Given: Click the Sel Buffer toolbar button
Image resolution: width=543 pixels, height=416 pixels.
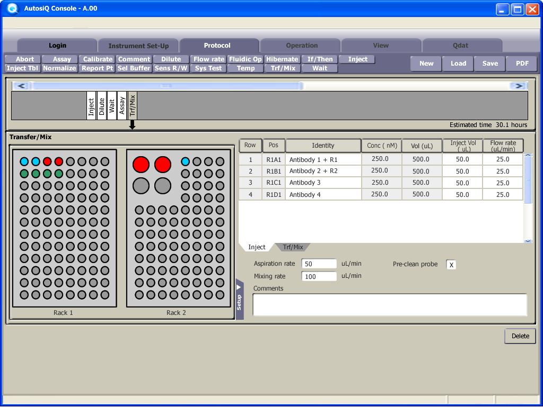Looking at the screenshot, I should pos(134,68).
